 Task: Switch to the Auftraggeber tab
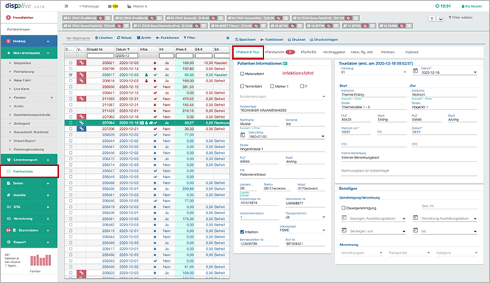(x=334, y=52)
